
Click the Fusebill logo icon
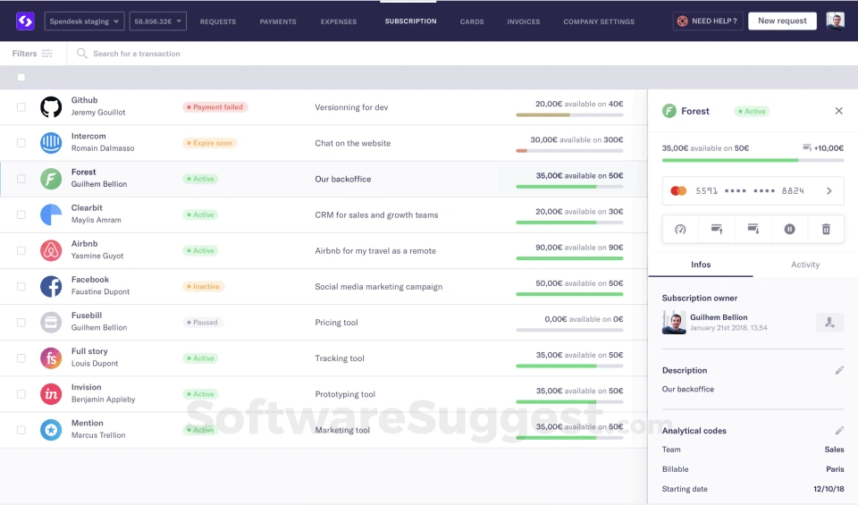51,323
